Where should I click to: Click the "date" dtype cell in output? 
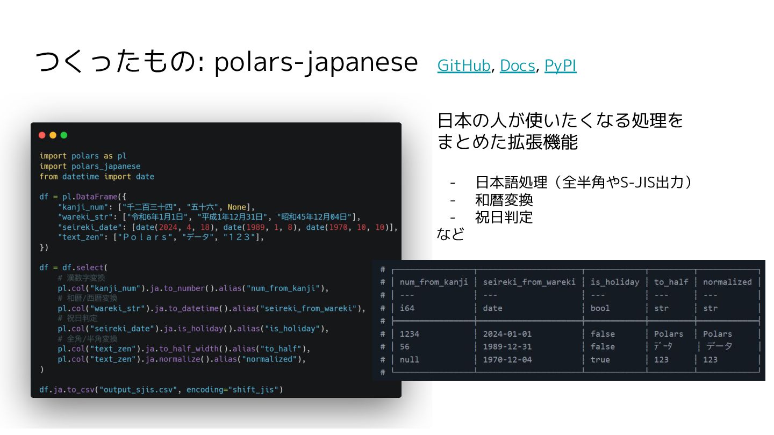pos(492,308)
